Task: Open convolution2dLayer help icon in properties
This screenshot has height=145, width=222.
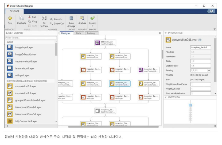Action: [200, 40]
